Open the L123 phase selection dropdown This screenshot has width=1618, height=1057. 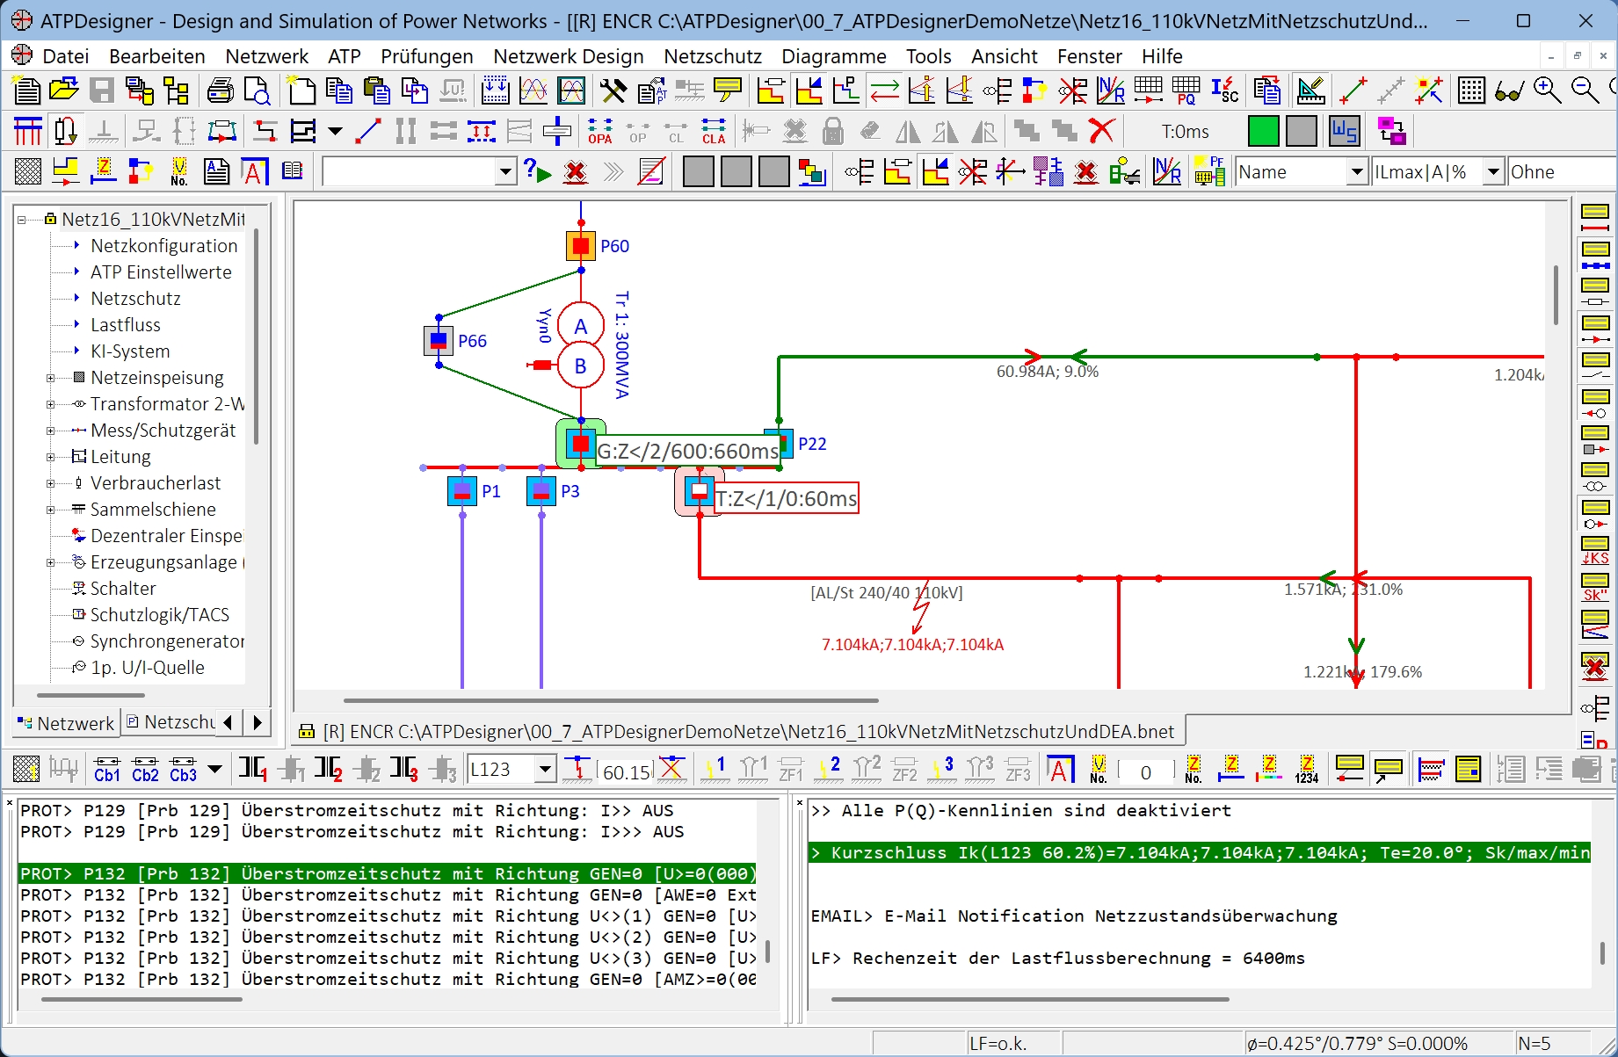coord(545,770)
